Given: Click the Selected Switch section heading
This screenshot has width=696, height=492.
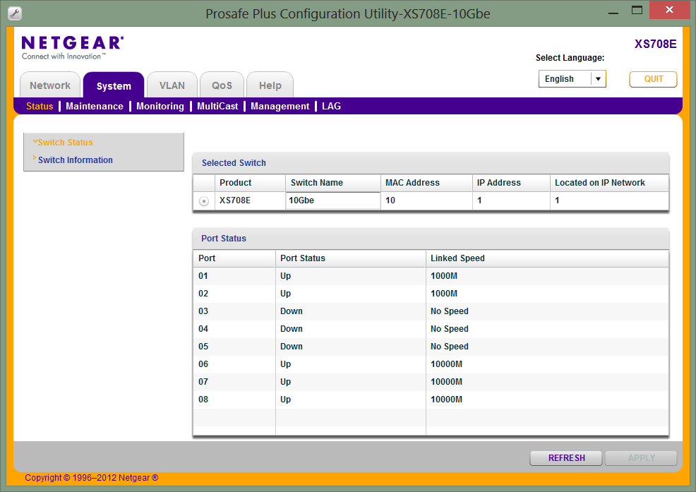Looking at the screenshot, I should click(234, 163).
